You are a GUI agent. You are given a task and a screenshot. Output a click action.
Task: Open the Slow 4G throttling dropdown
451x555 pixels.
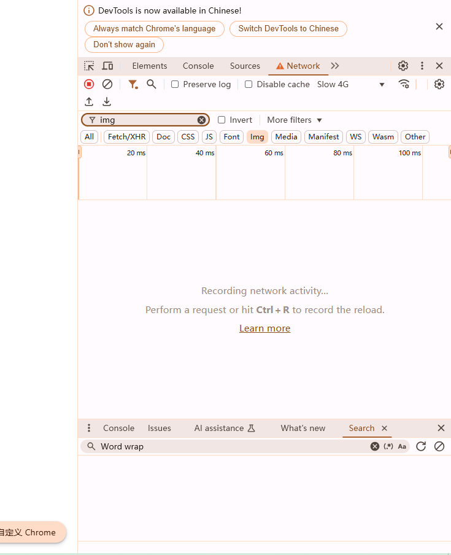[x=350, y=84]
